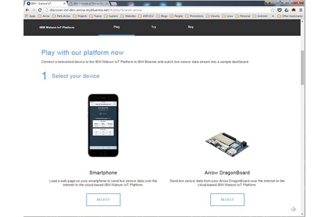Click the address bar URL field
The width and height of the screenshot is (329, 217).
pyautogui.click(x=157, y=10)
